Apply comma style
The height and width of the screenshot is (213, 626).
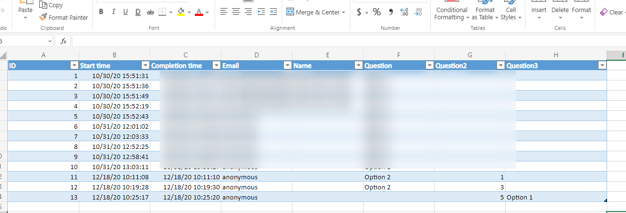pyautogui.click(x=391, y=12)
